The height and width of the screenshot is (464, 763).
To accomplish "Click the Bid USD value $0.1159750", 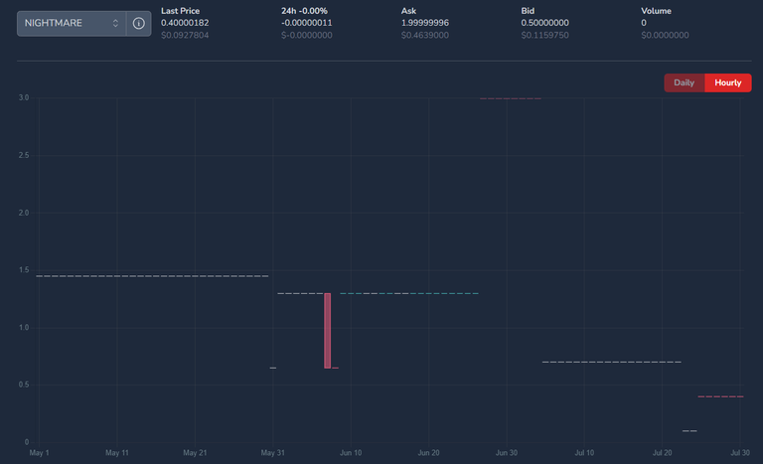I will click(544, 35).
